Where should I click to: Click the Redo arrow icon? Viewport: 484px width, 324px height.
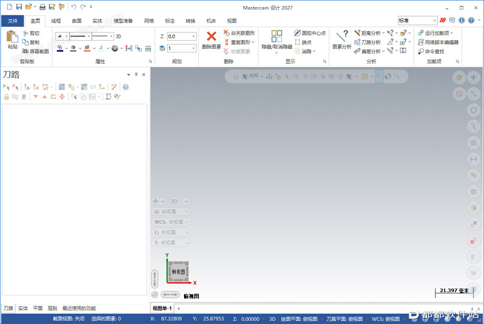coord(83,6)
